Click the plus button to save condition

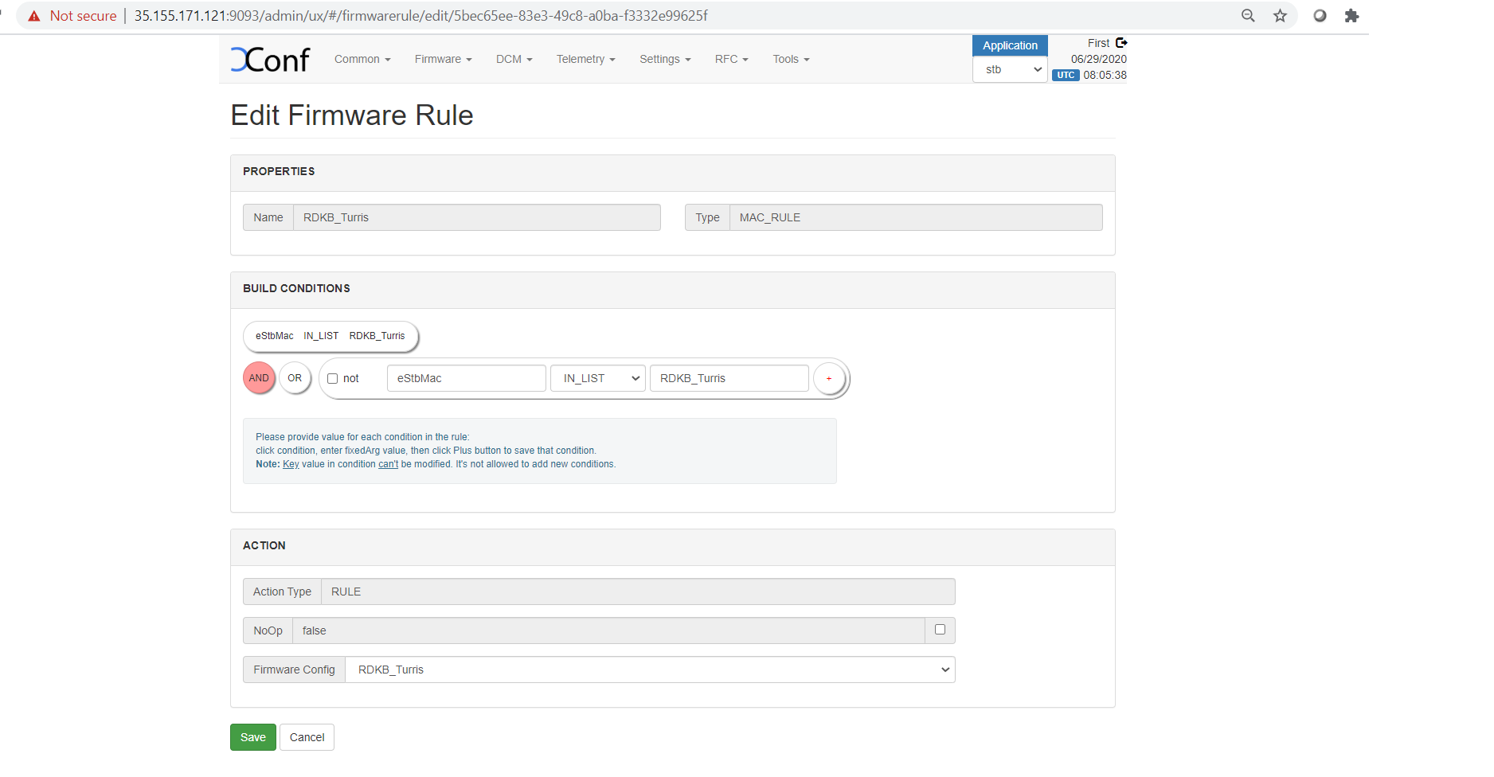click(x=829, y=378)
